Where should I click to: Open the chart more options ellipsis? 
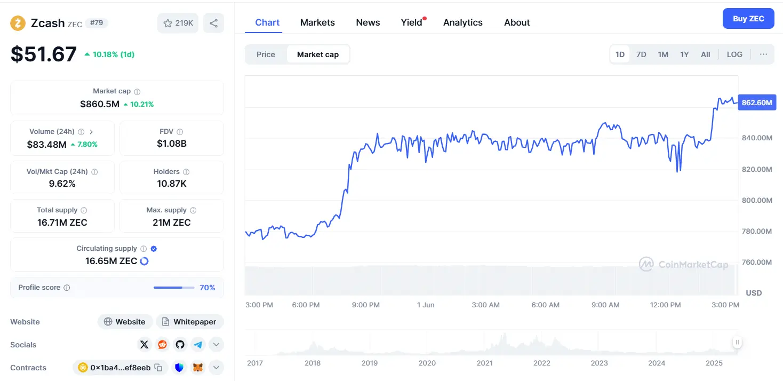pyautogui.click(x=763, y=54)
